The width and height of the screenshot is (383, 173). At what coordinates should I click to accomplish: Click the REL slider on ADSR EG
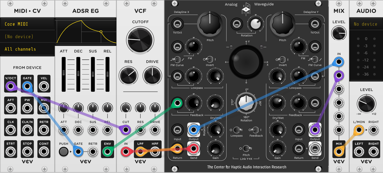click(x=108, y=74)
